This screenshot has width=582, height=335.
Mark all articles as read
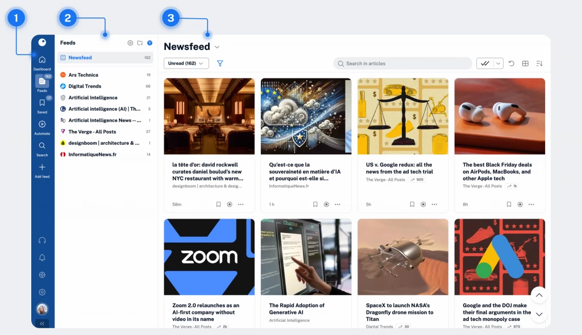486,63
